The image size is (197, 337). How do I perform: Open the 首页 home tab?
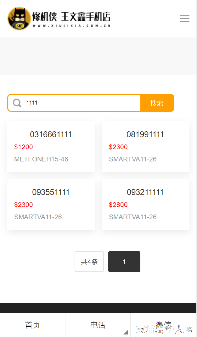pos(32,325)
